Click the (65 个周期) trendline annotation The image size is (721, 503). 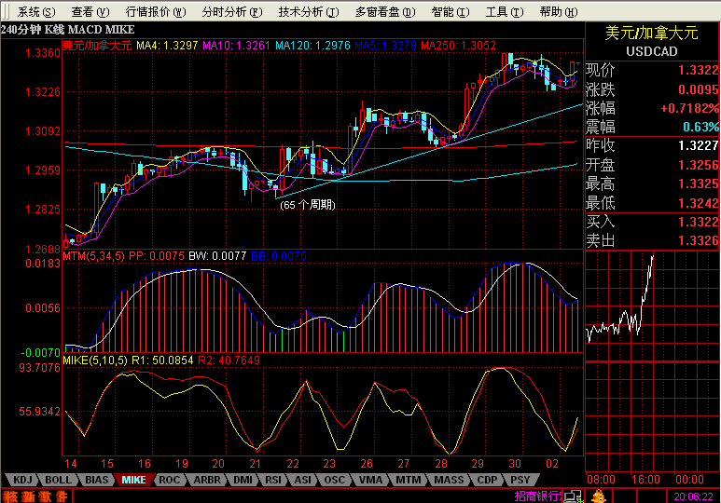tap(308, 205)
